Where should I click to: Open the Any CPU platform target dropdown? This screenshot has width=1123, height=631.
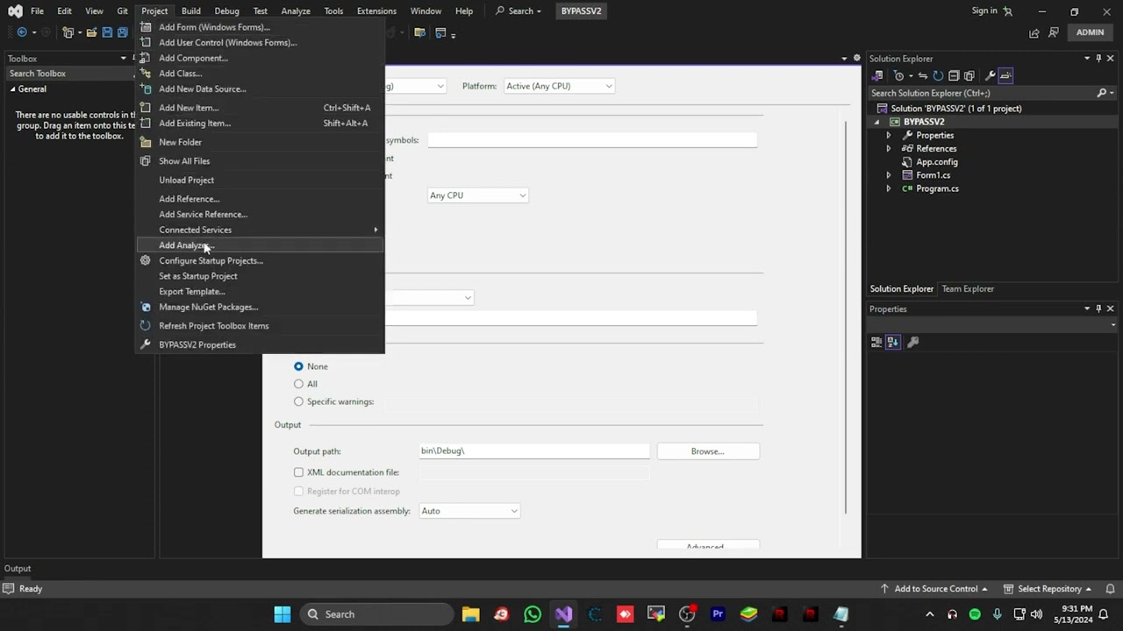pos(477,195)
